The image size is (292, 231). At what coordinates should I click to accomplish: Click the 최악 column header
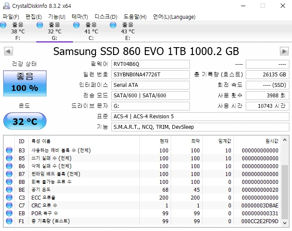187,141
